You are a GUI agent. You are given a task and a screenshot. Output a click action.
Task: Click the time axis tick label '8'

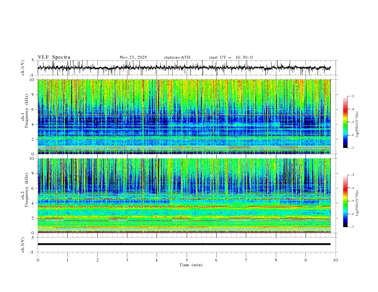click(x=276, y=260)
